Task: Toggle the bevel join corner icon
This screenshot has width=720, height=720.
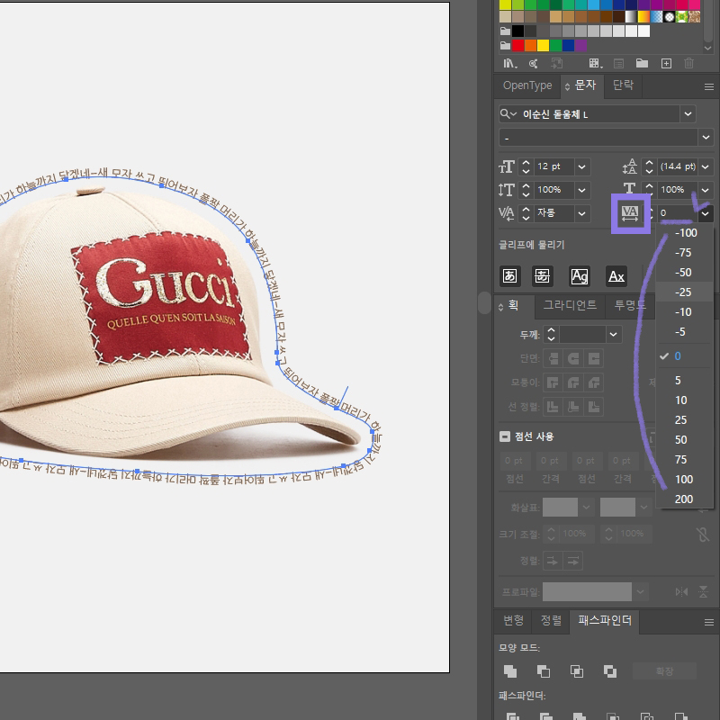Action: 594,382
